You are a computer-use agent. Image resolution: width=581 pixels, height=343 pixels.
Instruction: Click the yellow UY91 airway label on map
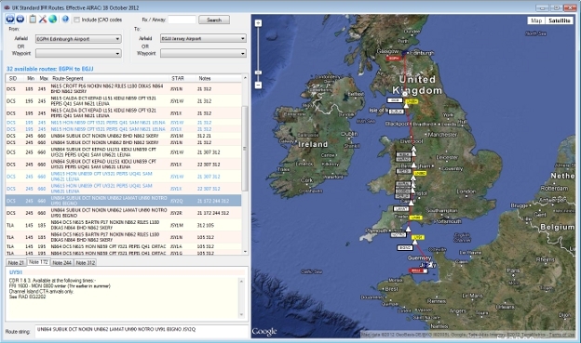[x=417, y=237]
